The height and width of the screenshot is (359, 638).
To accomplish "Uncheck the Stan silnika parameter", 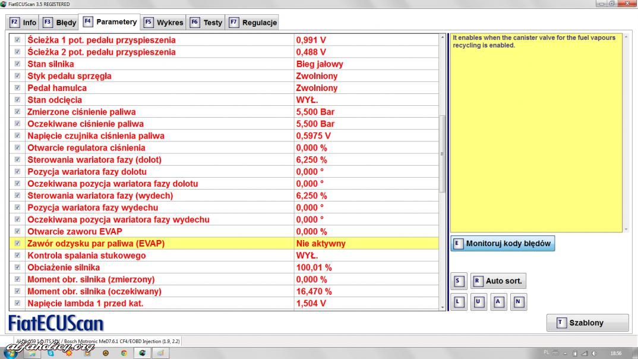I will 17,64.
